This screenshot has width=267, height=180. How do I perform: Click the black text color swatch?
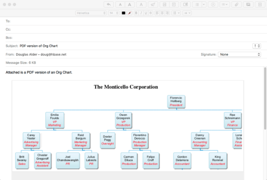point(124,13)
